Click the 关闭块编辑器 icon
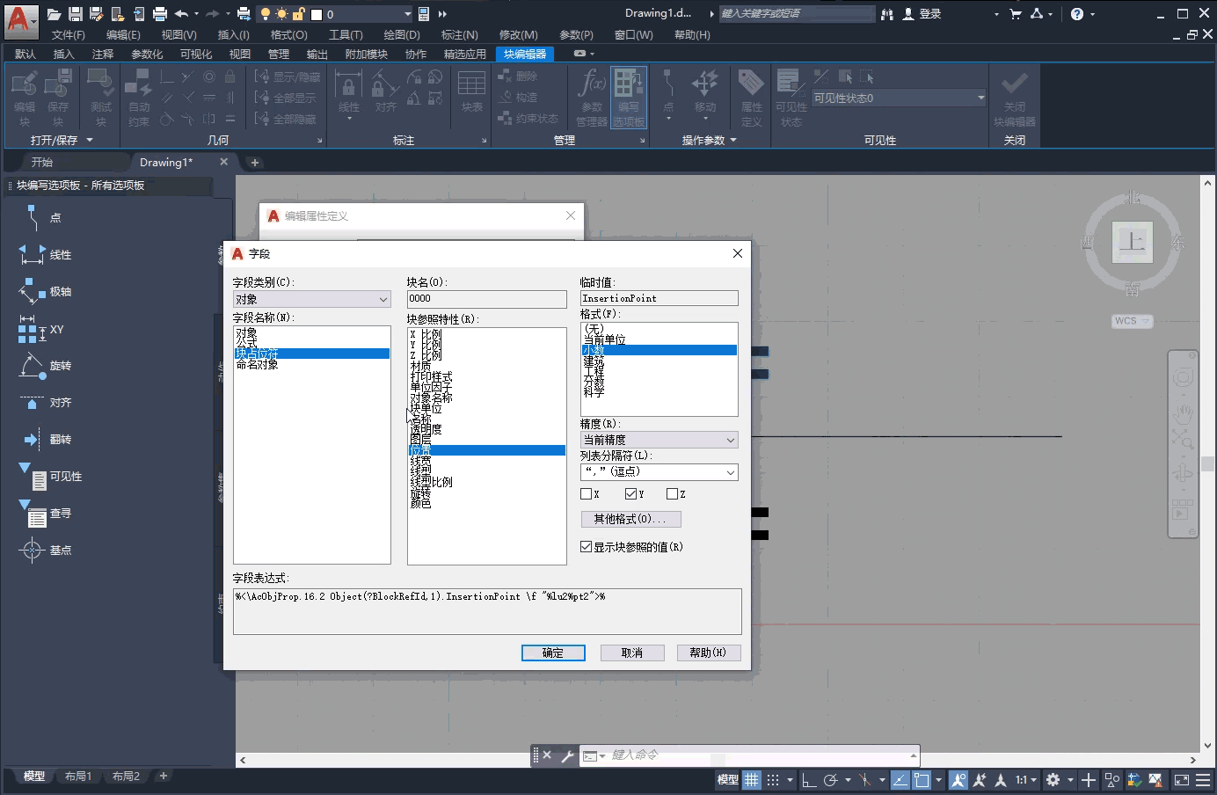 coord(1015,95)
